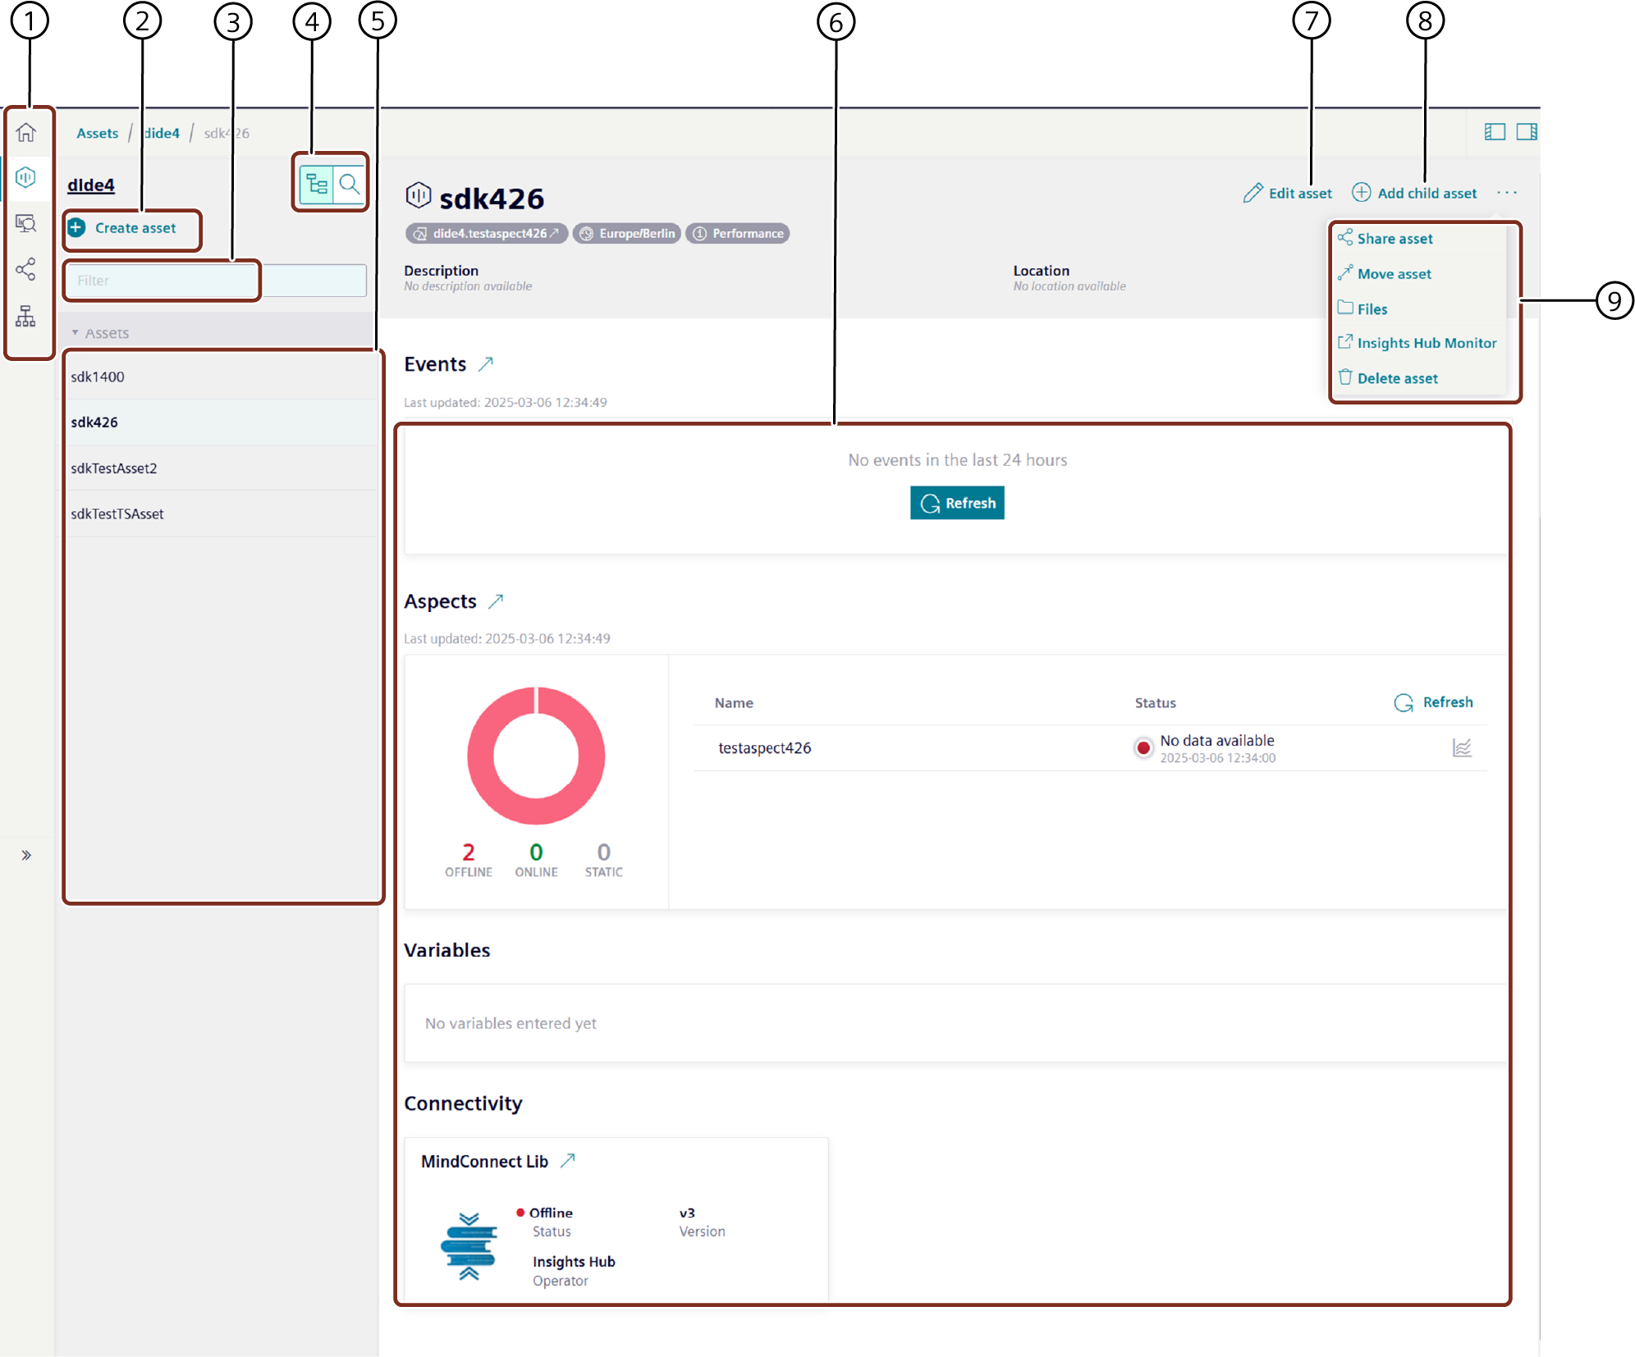Open the Home icon in sidebar

[26, 132]
